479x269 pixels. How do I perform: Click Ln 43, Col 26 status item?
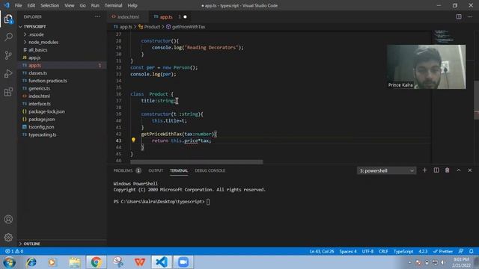pos(322,251)
